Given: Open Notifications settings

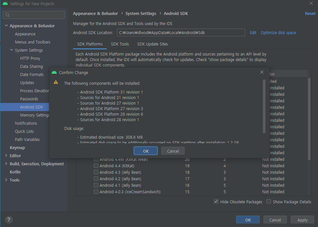Looking at the screenshot, I should (x=26, y=123).
